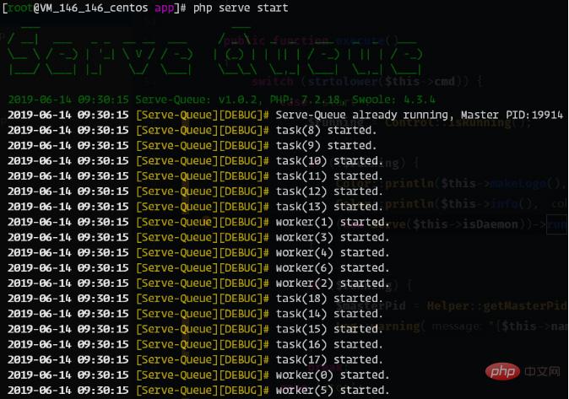Click the timestamp on the worker(5) line
Image resolution: width=569 pixels, height=399 pixels.
68,390
